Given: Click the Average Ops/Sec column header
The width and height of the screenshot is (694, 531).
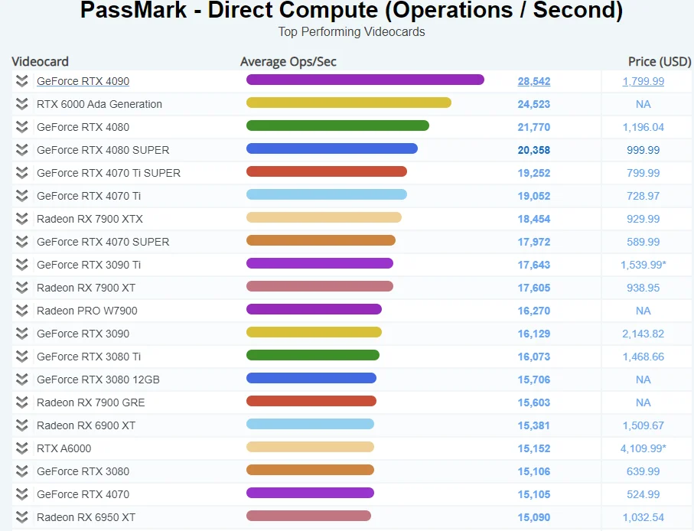Looking at the screenshot, I should [x=288, y=61].
